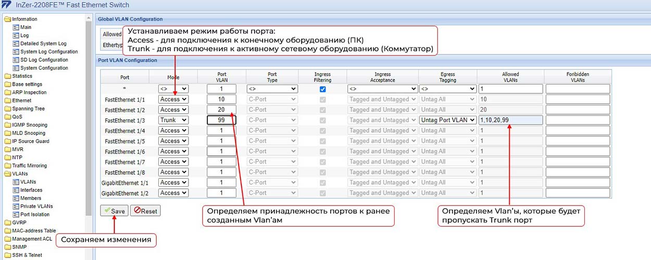Click Port VLAN field with value 99
651x260 pixels.
click(221, 120)
